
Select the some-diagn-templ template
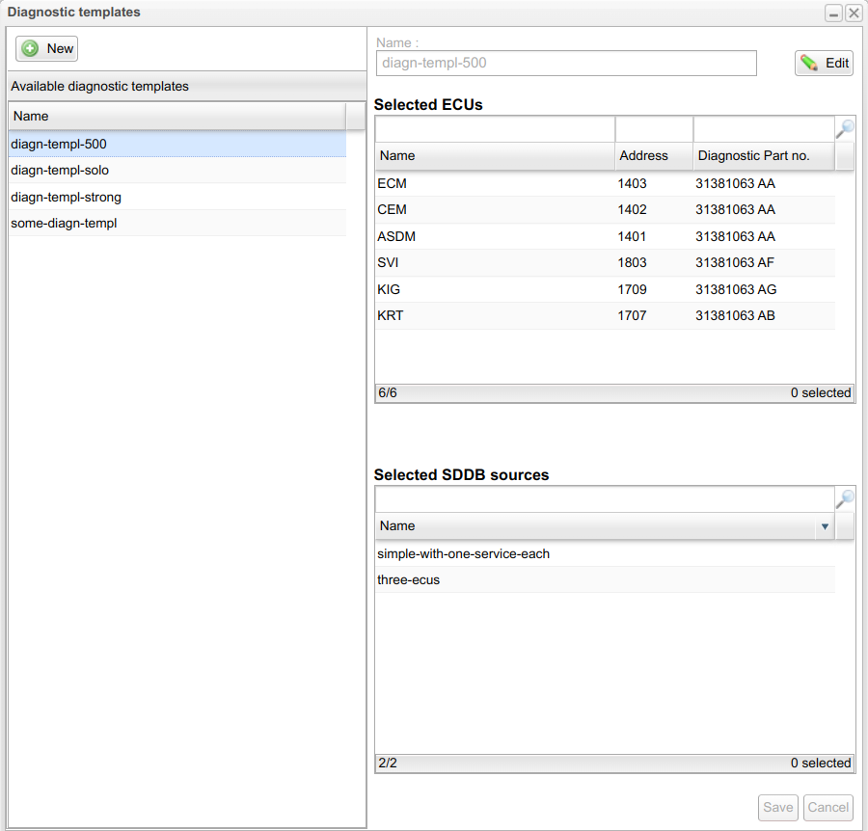pos(64,224)
